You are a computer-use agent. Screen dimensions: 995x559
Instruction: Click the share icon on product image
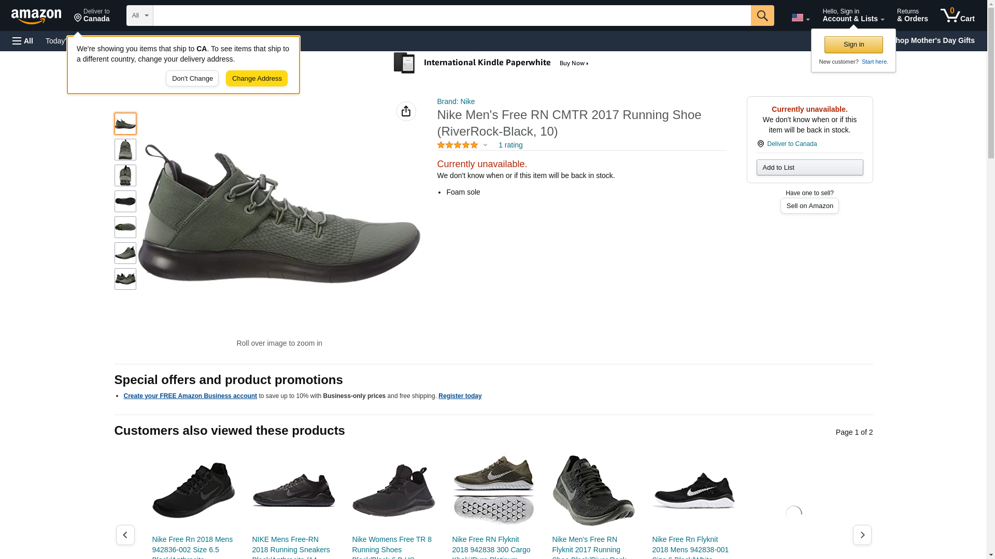click(x=406, y=111)
